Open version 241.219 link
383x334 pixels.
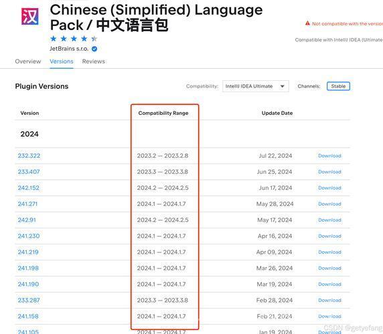[x=28, y=252]
